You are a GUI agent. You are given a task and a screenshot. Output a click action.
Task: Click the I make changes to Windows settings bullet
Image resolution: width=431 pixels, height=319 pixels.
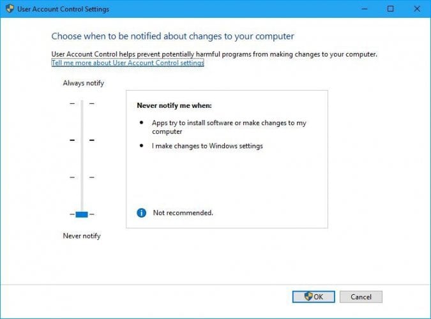tap(208, 146)
